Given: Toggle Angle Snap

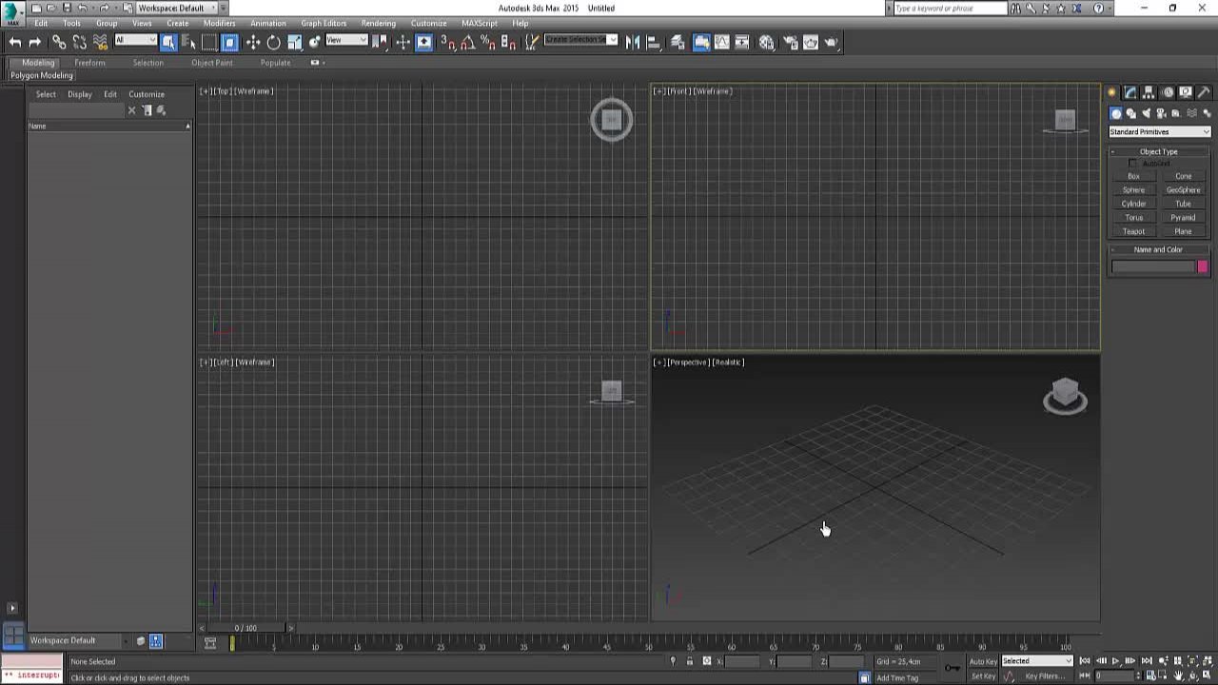Looking at the screenshot, I should [468, 42].
